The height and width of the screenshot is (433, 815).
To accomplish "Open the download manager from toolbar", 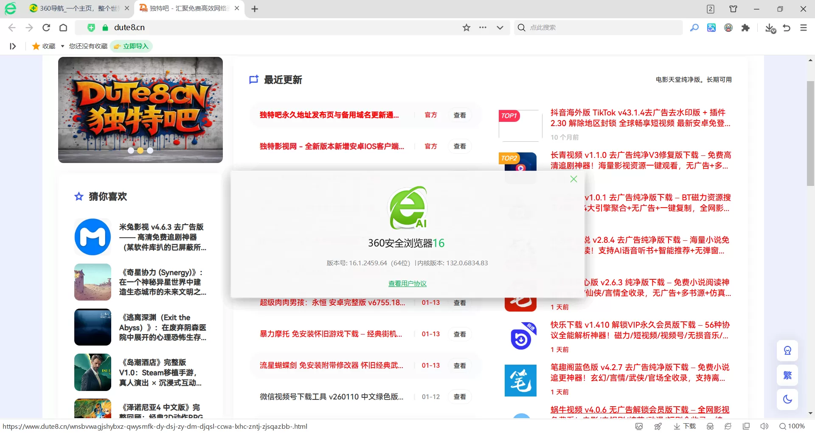I will click(x=770, y=28).
